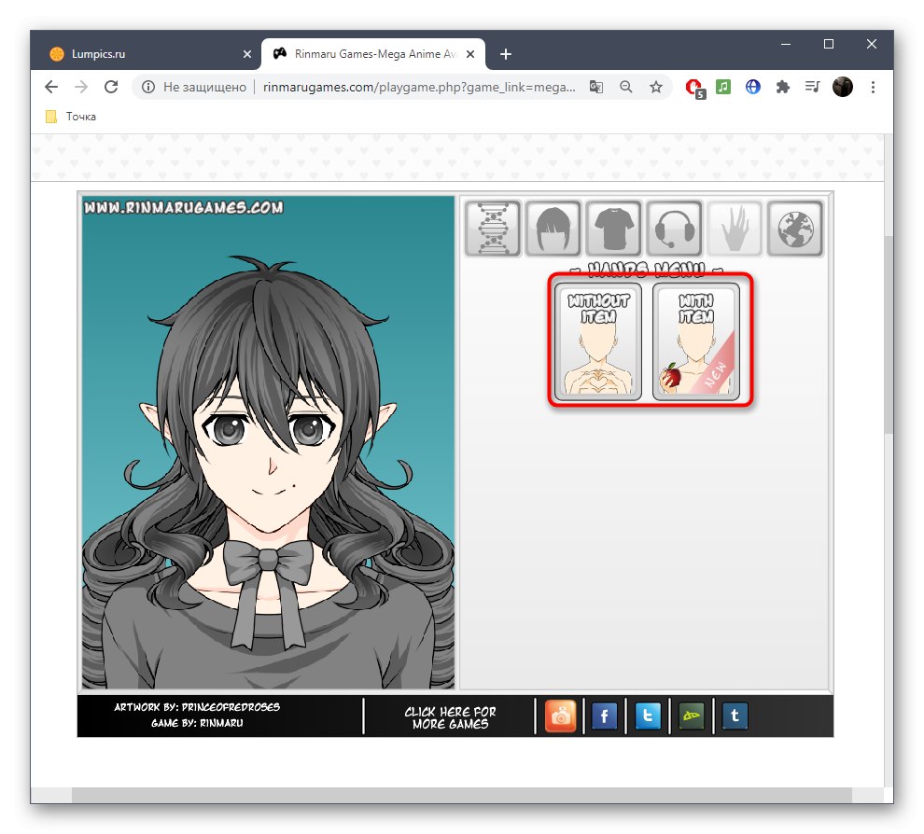
Task: Click the anime avatar preview image
Action: click(x=268, y=442)
